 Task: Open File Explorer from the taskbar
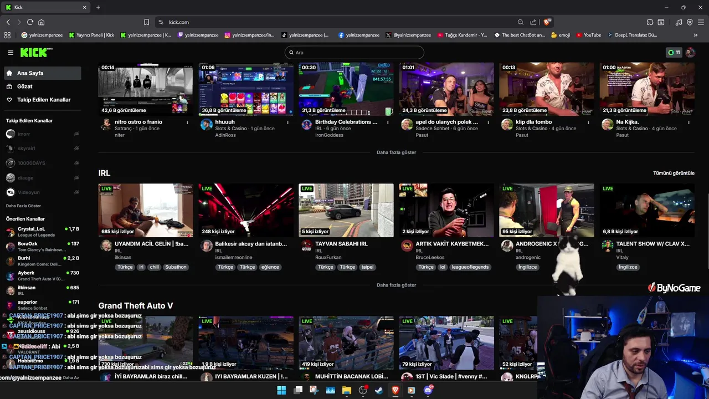(x=347, y=390)
